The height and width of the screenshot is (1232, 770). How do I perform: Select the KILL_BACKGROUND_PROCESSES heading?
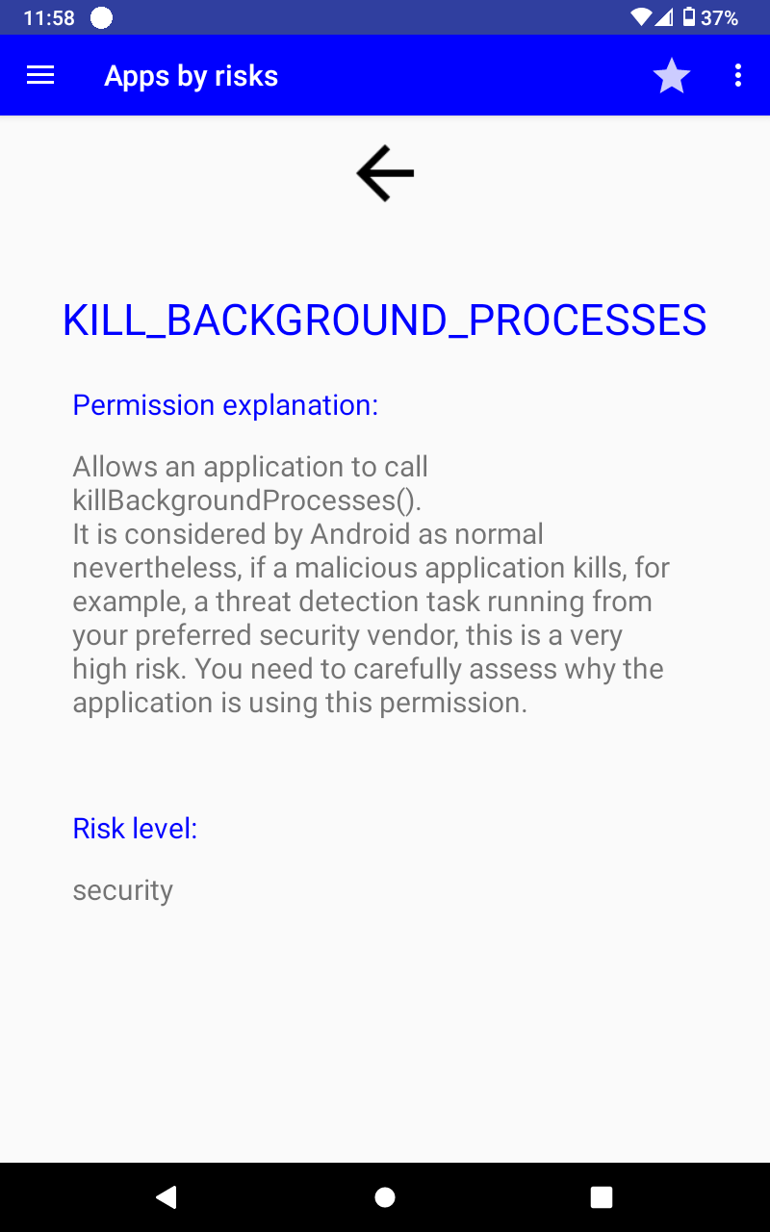(x=385, y=321)
